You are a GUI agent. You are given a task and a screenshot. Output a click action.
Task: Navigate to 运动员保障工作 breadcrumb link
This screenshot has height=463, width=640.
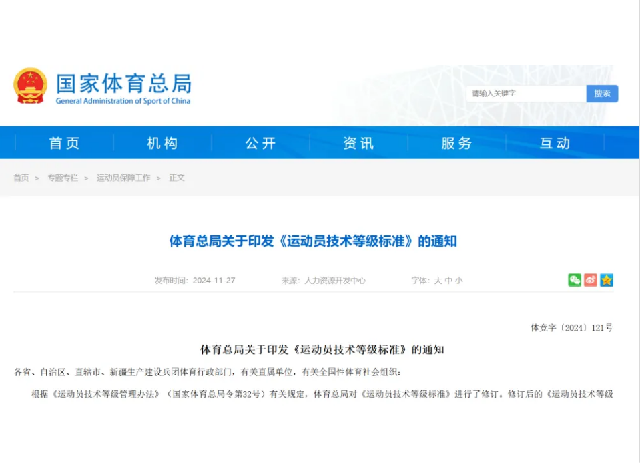click(x=123, y=178)
